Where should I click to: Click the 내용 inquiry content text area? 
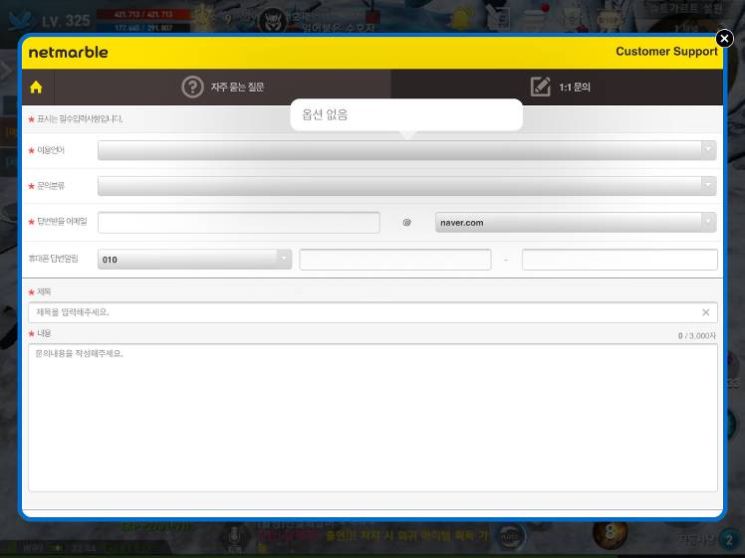pos(372,418)
